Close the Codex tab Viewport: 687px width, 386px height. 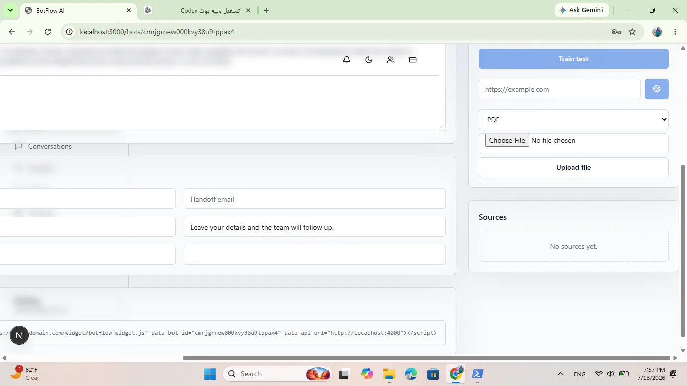[248, 10]
